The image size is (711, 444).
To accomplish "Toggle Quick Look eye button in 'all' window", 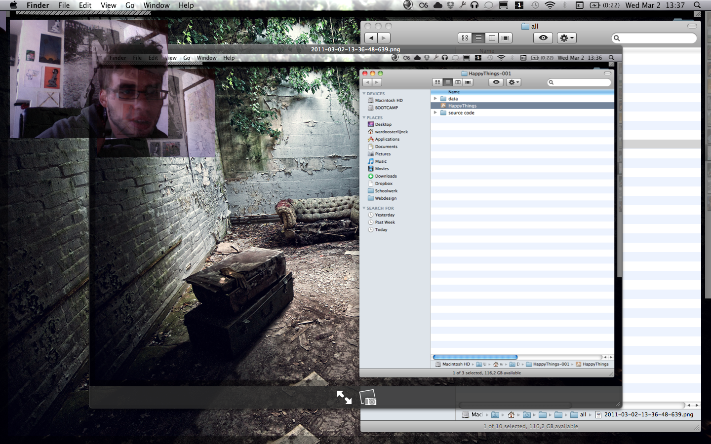I will (x=543, y=38).
